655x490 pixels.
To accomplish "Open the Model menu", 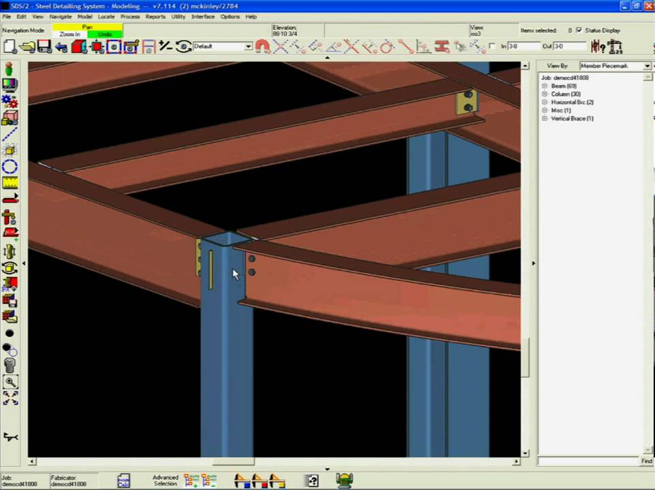I will pos(85,17).
